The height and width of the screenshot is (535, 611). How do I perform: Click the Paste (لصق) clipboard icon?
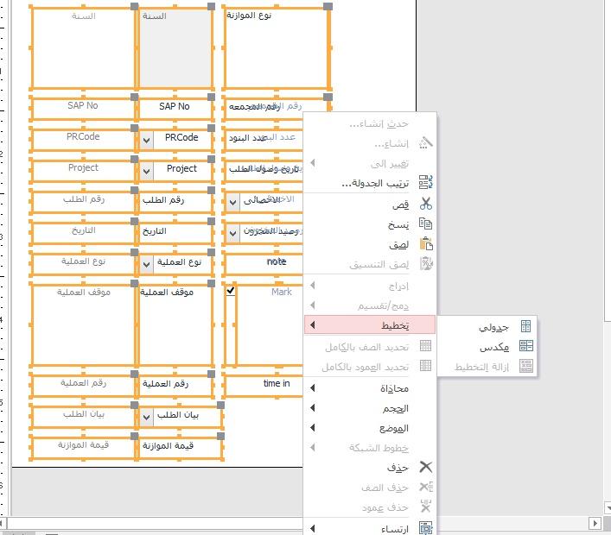coord(426,244)
